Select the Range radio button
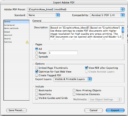The width and height of the screenshot is (128, 116). (36, 53)
